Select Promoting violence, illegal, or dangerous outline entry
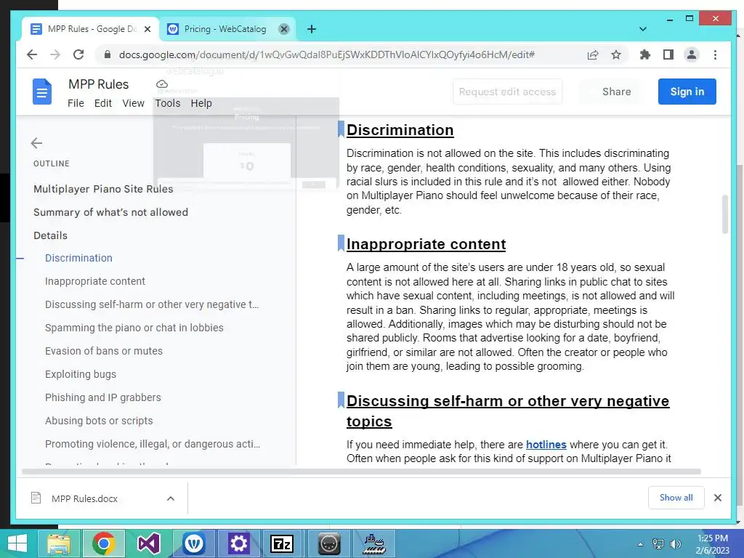Screen dimensions: 744x558 click(x=153, y=444)
